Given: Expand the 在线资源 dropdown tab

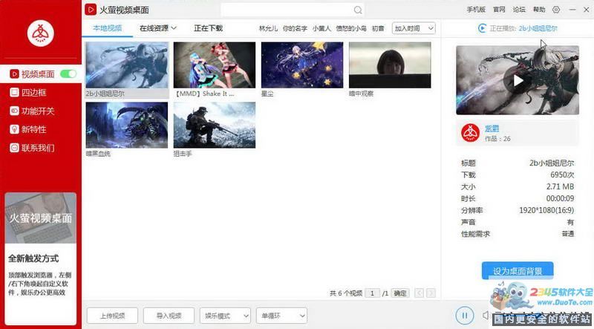Looking at the screenshot, I should [157, 28].
